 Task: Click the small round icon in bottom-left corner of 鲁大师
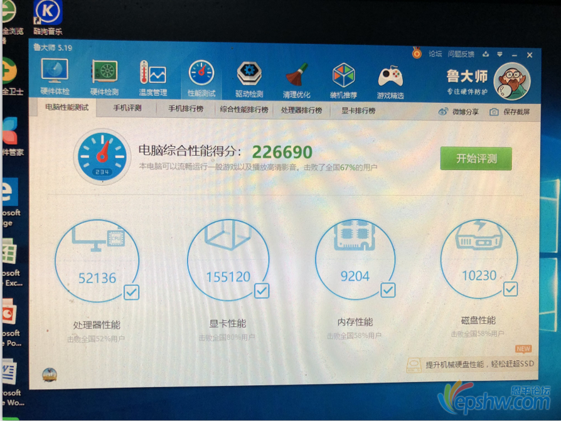coord(50,375)
